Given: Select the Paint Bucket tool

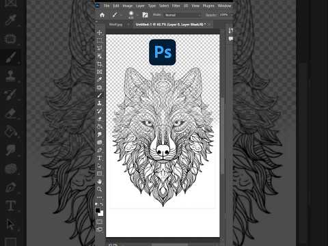Looking at the screenshot, I should (99, 126).
